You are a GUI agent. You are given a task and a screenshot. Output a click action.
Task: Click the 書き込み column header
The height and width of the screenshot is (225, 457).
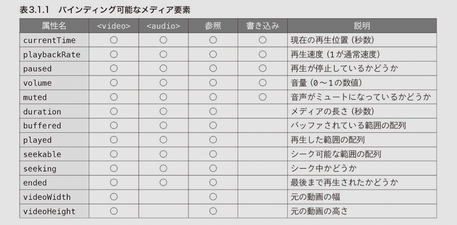coord(262,26)
